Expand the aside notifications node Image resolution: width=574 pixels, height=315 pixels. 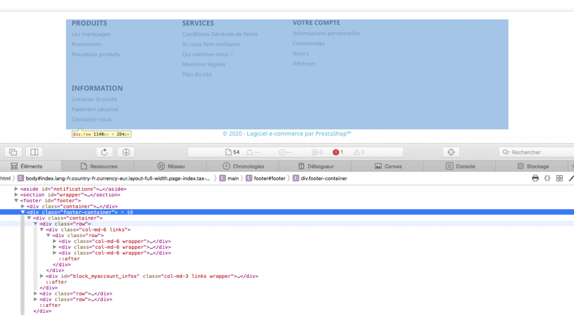coord(16,189)
